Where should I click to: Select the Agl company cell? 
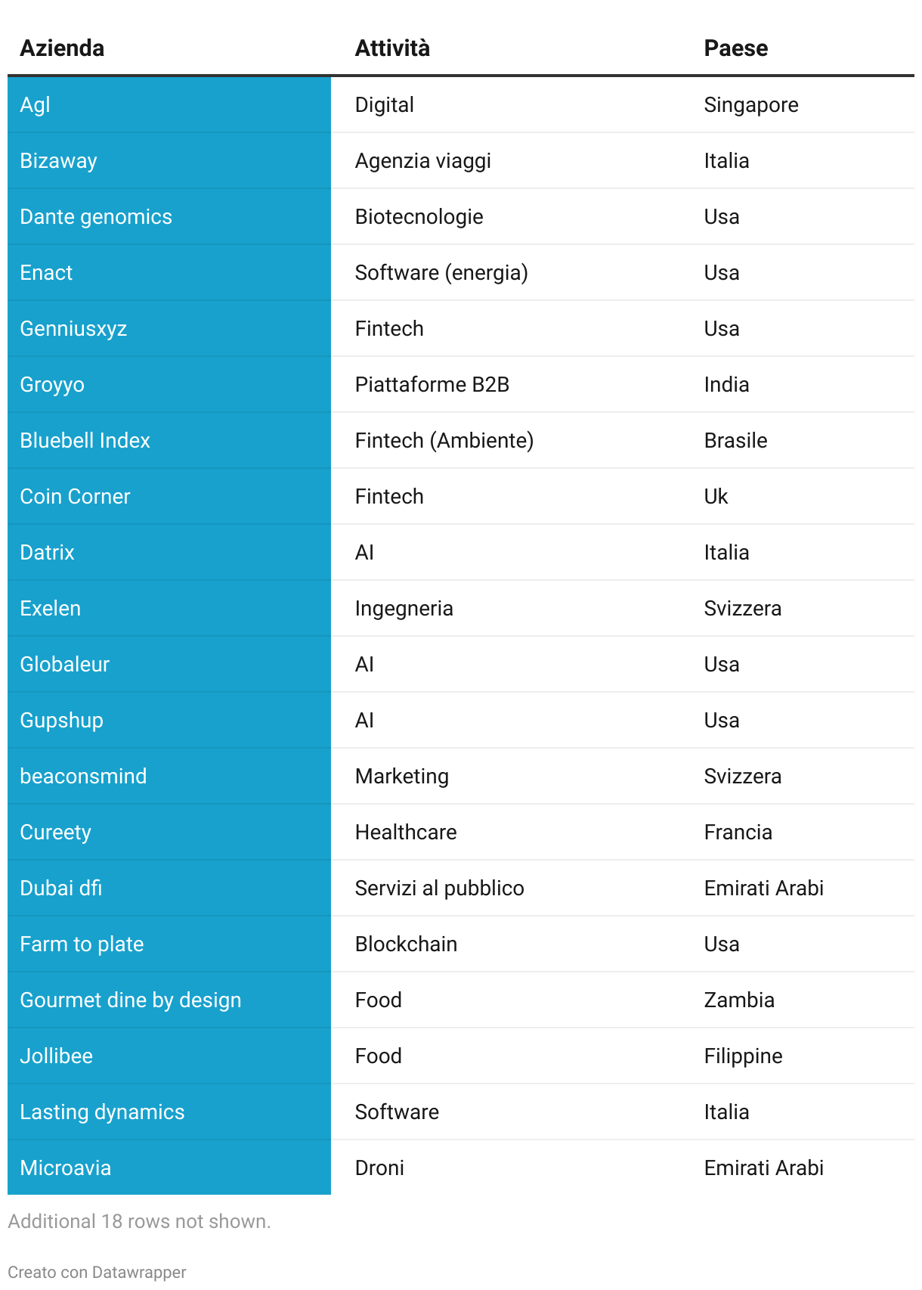[36, 105]
